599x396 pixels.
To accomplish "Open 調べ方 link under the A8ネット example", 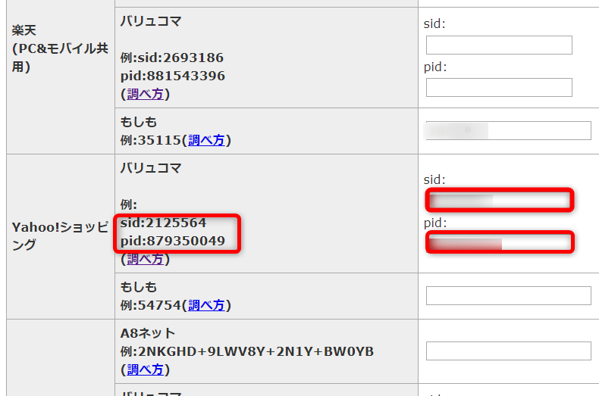I will coord(145,369).
